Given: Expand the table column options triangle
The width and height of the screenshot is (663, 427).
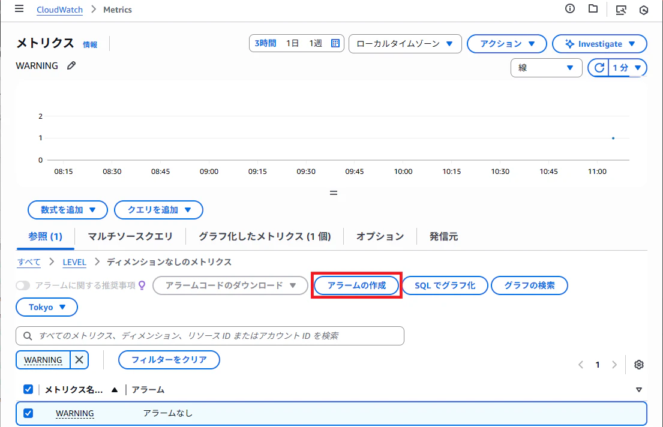Looking at the screenshot, I should coord(639,390).
